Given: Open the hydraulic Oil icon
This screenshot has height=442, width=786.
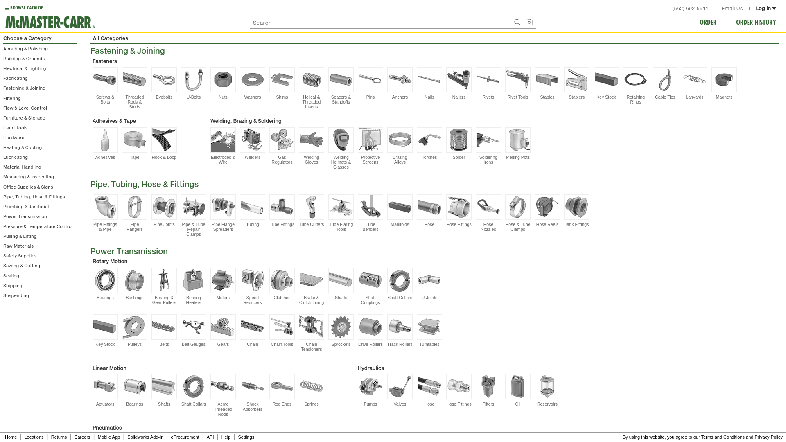Looking at the screenshot, I should click(x=518, y=387).
